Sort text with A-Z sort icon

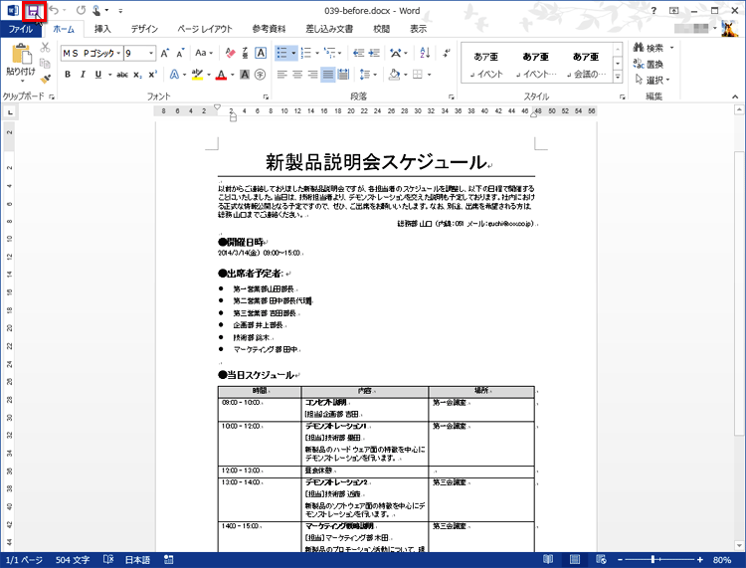click(425, 53)
